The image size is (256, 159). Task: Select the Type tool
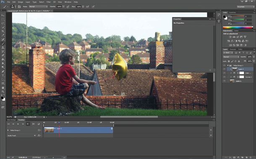3,76
